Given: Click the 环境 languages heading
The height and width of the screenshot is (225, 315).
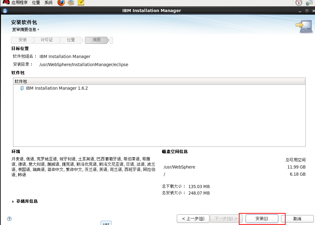Looking at the screenshot, I should [x=16, y=151].
